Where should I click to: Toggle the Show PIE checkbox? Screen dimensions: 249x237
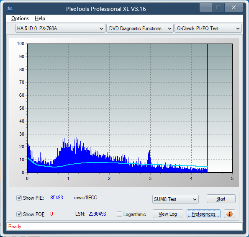(19, 198)
